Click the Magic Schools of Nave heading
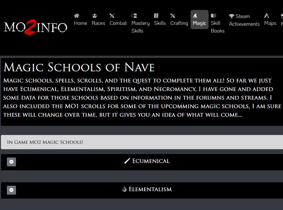This screenshot has height=210, width=283. [x=79, y=67]
